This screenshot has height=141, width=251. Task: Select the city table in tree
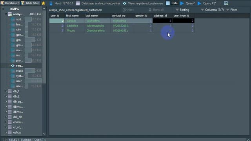[x=18, y=30]
